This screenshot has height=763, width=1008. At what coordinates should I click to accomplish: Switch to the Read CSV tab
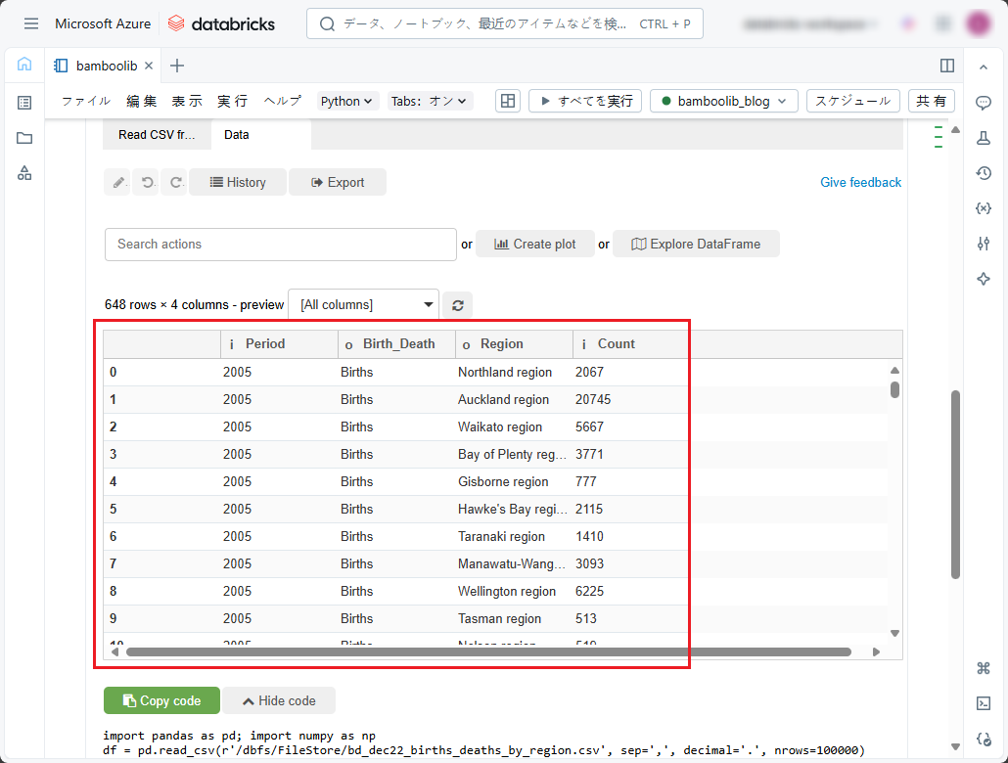157,135
